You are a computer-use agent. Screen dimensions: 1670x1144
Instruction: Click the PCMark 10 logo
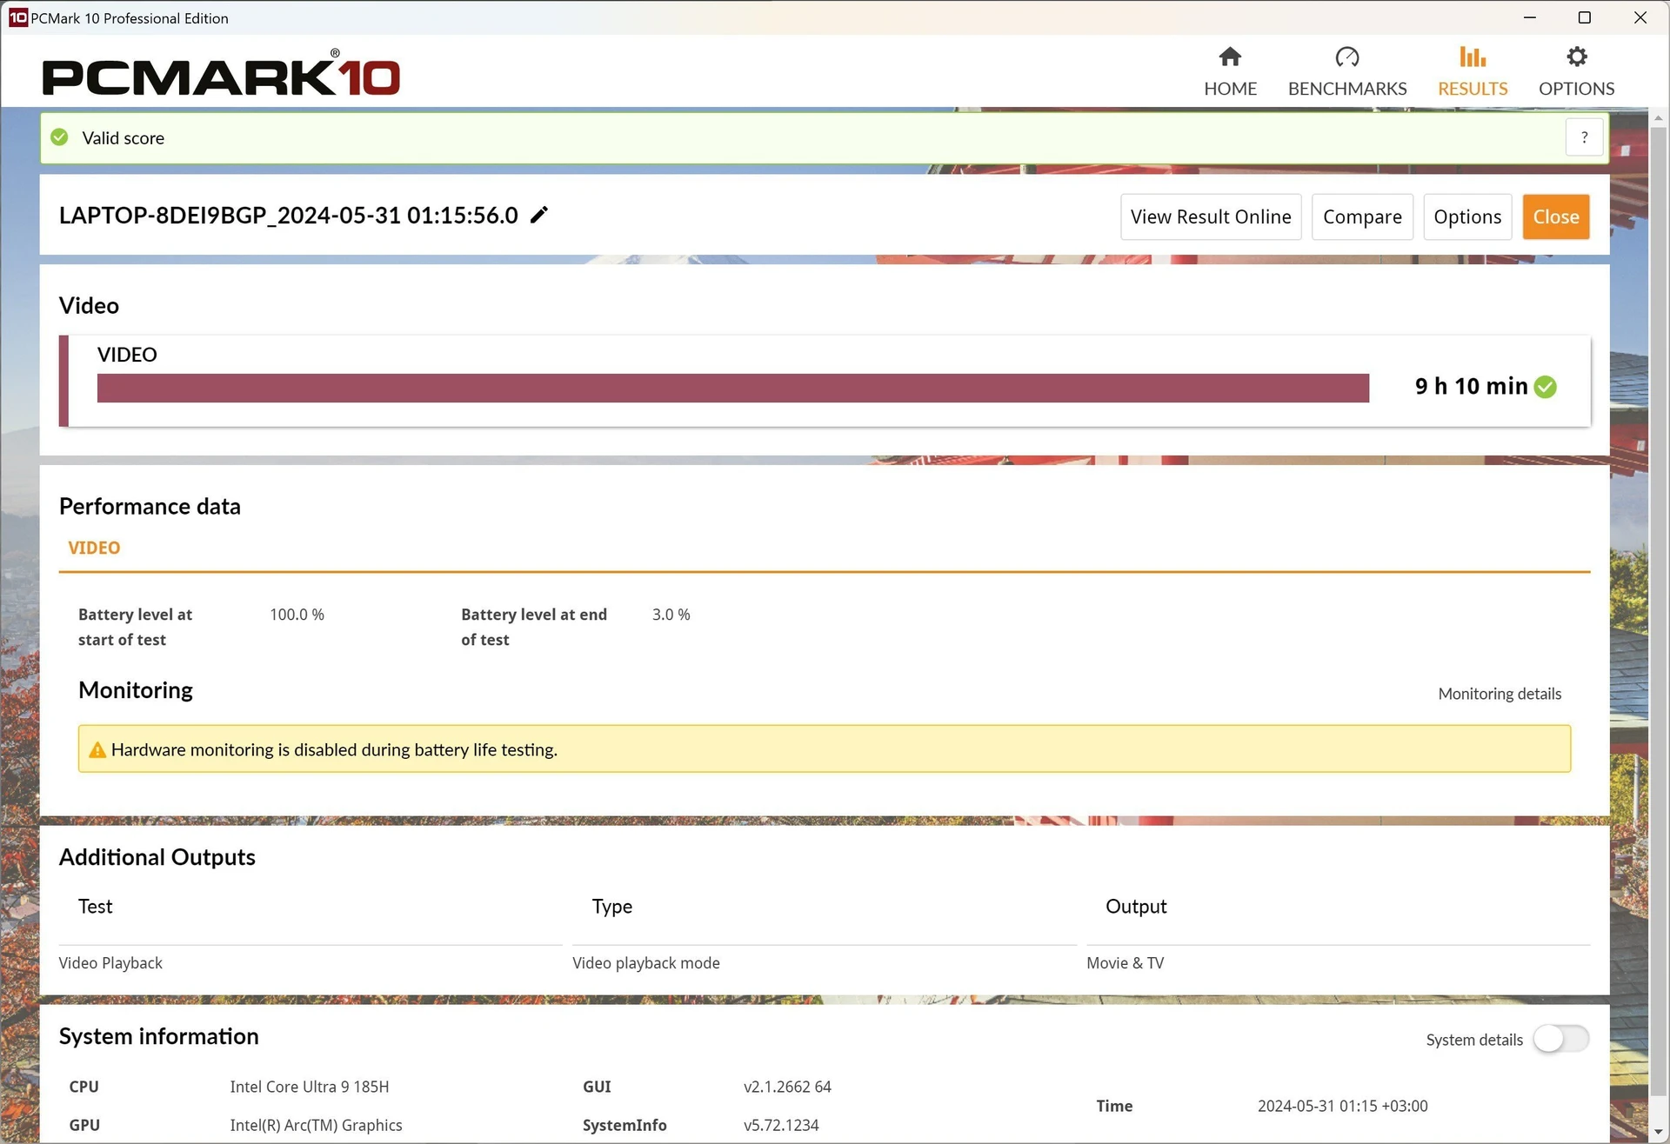221,73
